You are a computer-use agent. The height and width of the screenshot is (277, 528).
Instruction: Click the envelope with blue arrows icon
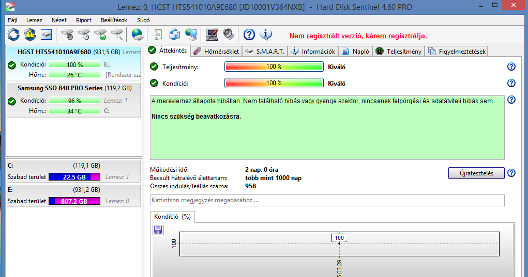tap(174, 34)
